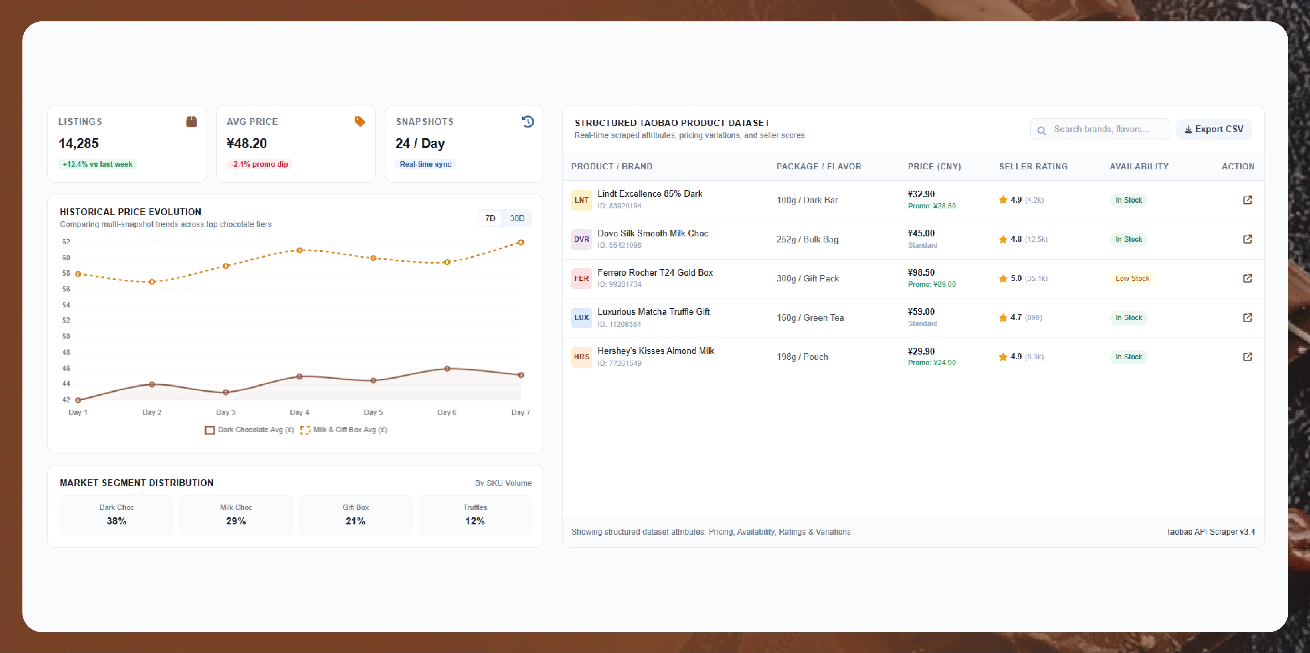Select the Gift Box 21% segment card
1310x653 pixels.
(x=355, y=515)
